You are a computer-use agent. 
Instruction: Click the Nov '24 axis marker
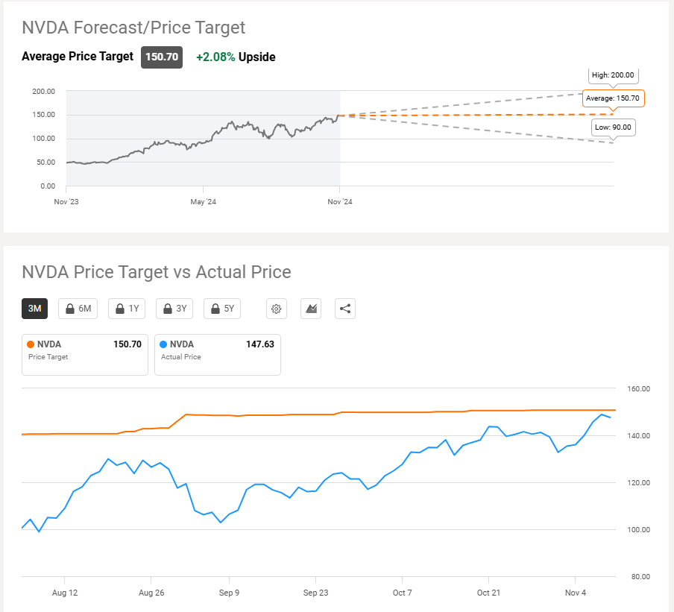click(340, 201)
